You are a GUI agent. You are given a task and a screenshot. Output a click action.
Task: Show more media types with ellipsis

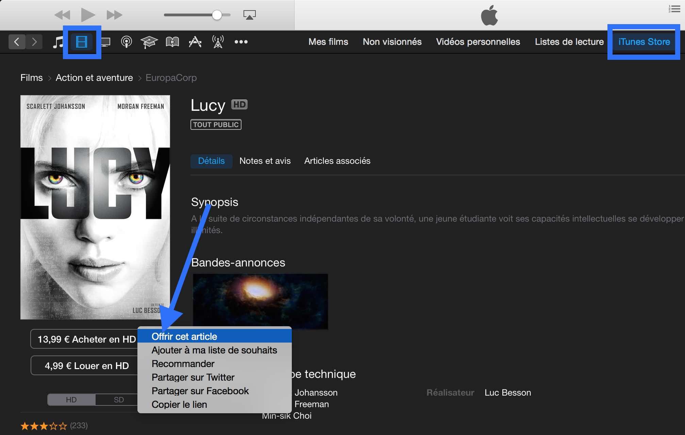pyautogui.click(x=241, y=42)
